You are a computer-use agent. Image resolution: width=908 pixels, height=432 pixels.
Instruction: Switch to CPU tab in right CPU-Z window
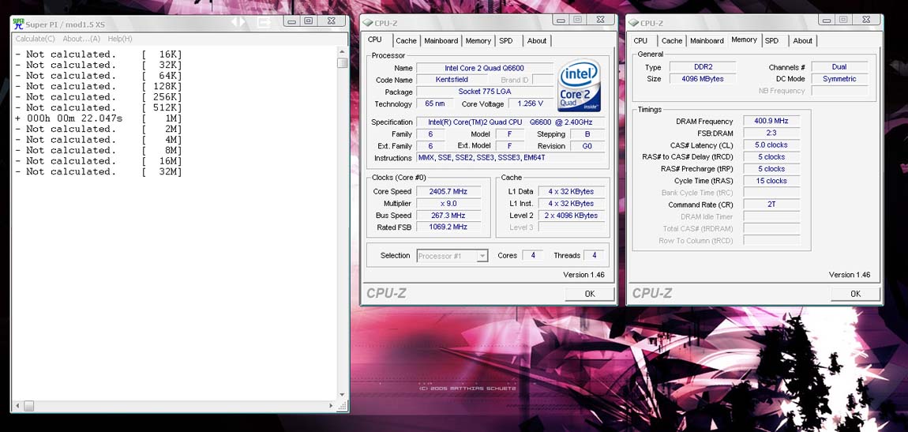point(640,40)
